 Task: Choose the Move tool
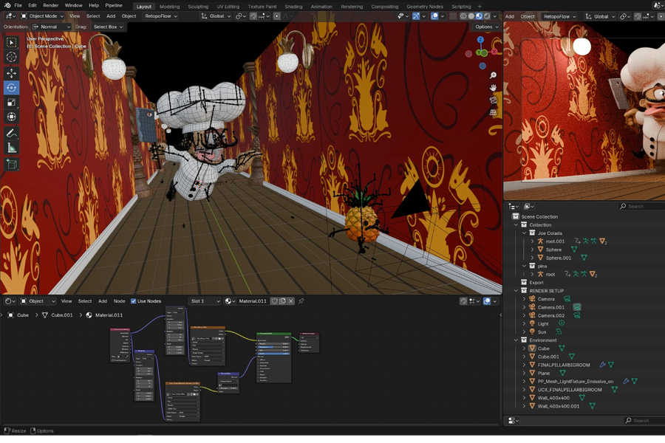[11, 73]
